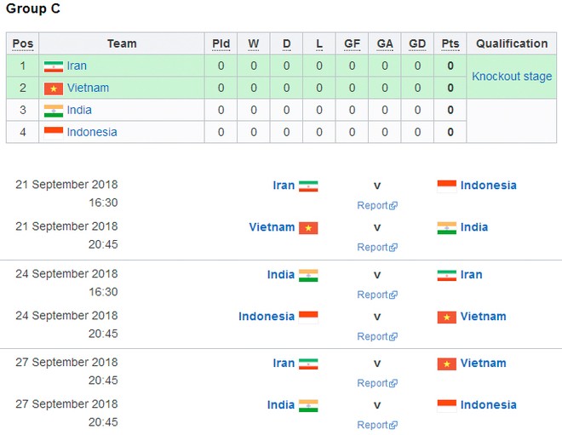Click the Vietnam flag in standings row 2

(x=54, y=89)
